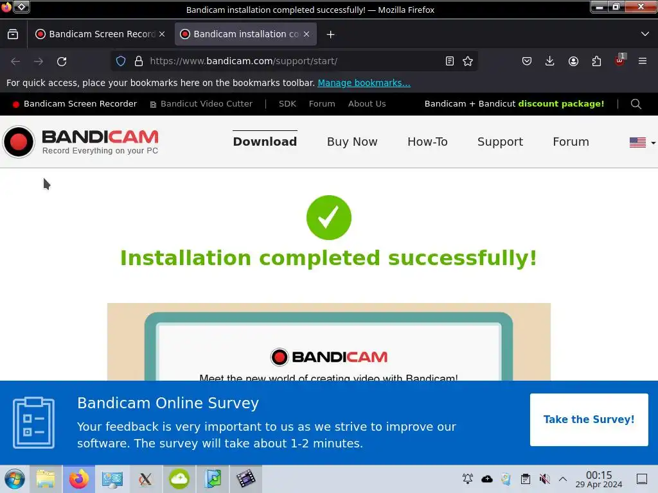Screen dimensions: 658x493
Task: Expand the hidden tray icons chevron
Action: pos(563,479)
